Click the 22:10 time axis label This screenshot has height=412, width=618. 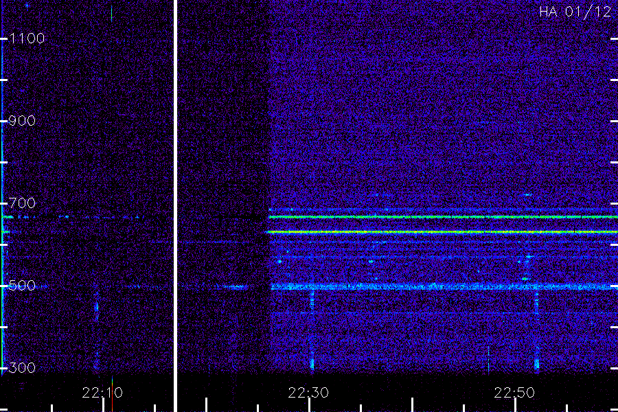(102, 393)
